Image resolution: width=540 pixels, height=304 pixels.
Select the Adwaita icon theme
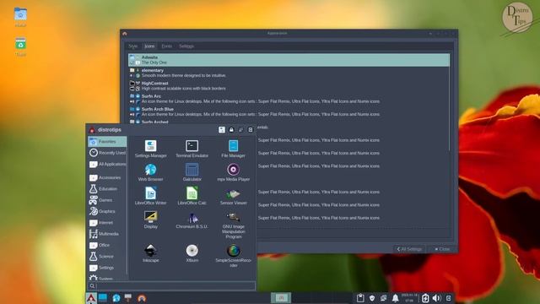[x=289, y=60]
